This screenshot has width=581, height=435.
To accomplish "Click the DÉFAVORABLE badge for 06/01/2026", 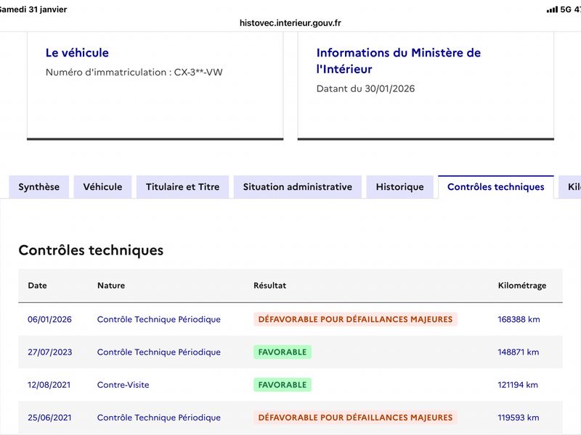I will pos(355,319).
